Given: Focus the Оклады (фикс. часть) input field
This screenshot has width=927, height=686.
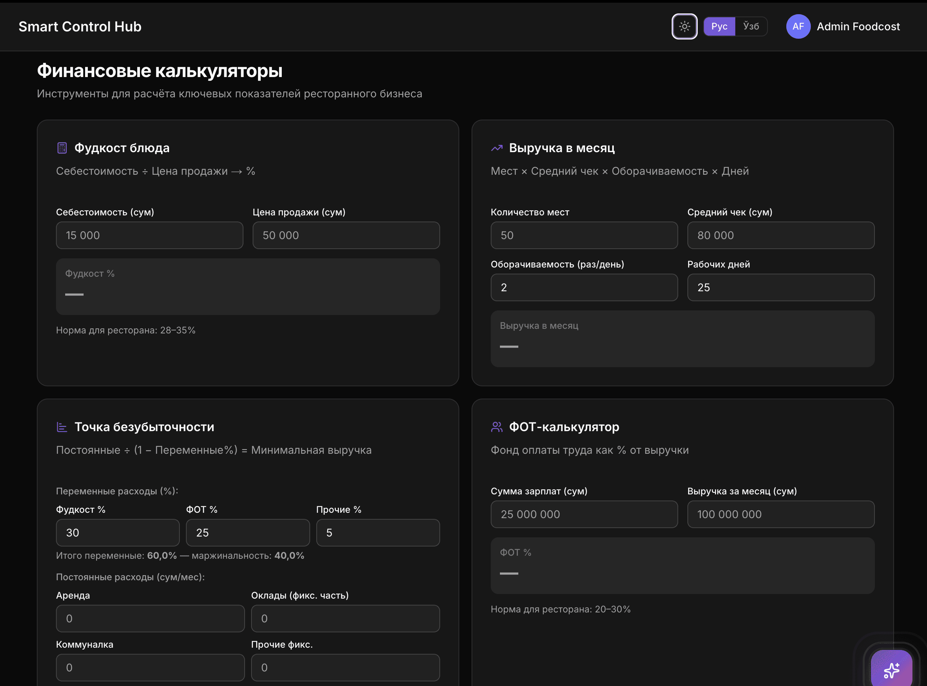Looking at the screenshot, I should (345, 619).
